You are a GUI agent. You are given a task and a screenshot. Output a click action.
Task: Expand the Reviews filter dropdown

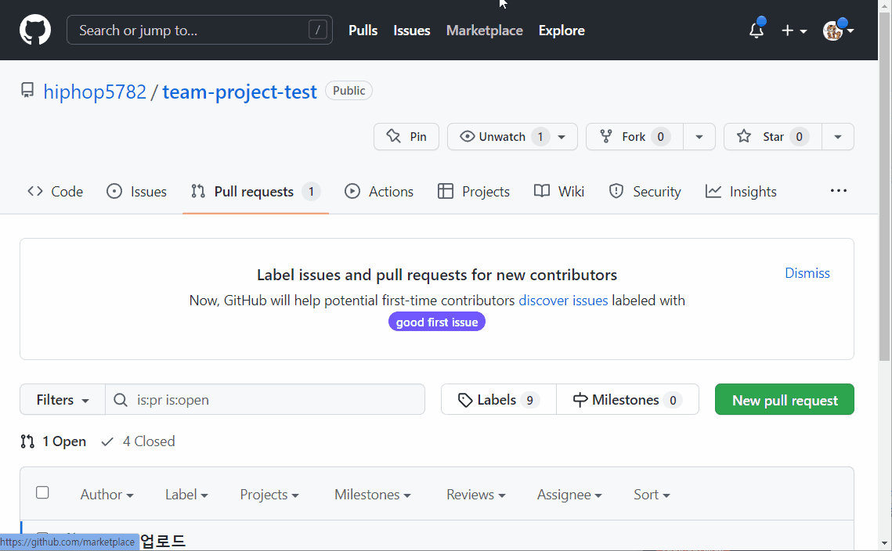pyautogui.click(x=476, y=495)
